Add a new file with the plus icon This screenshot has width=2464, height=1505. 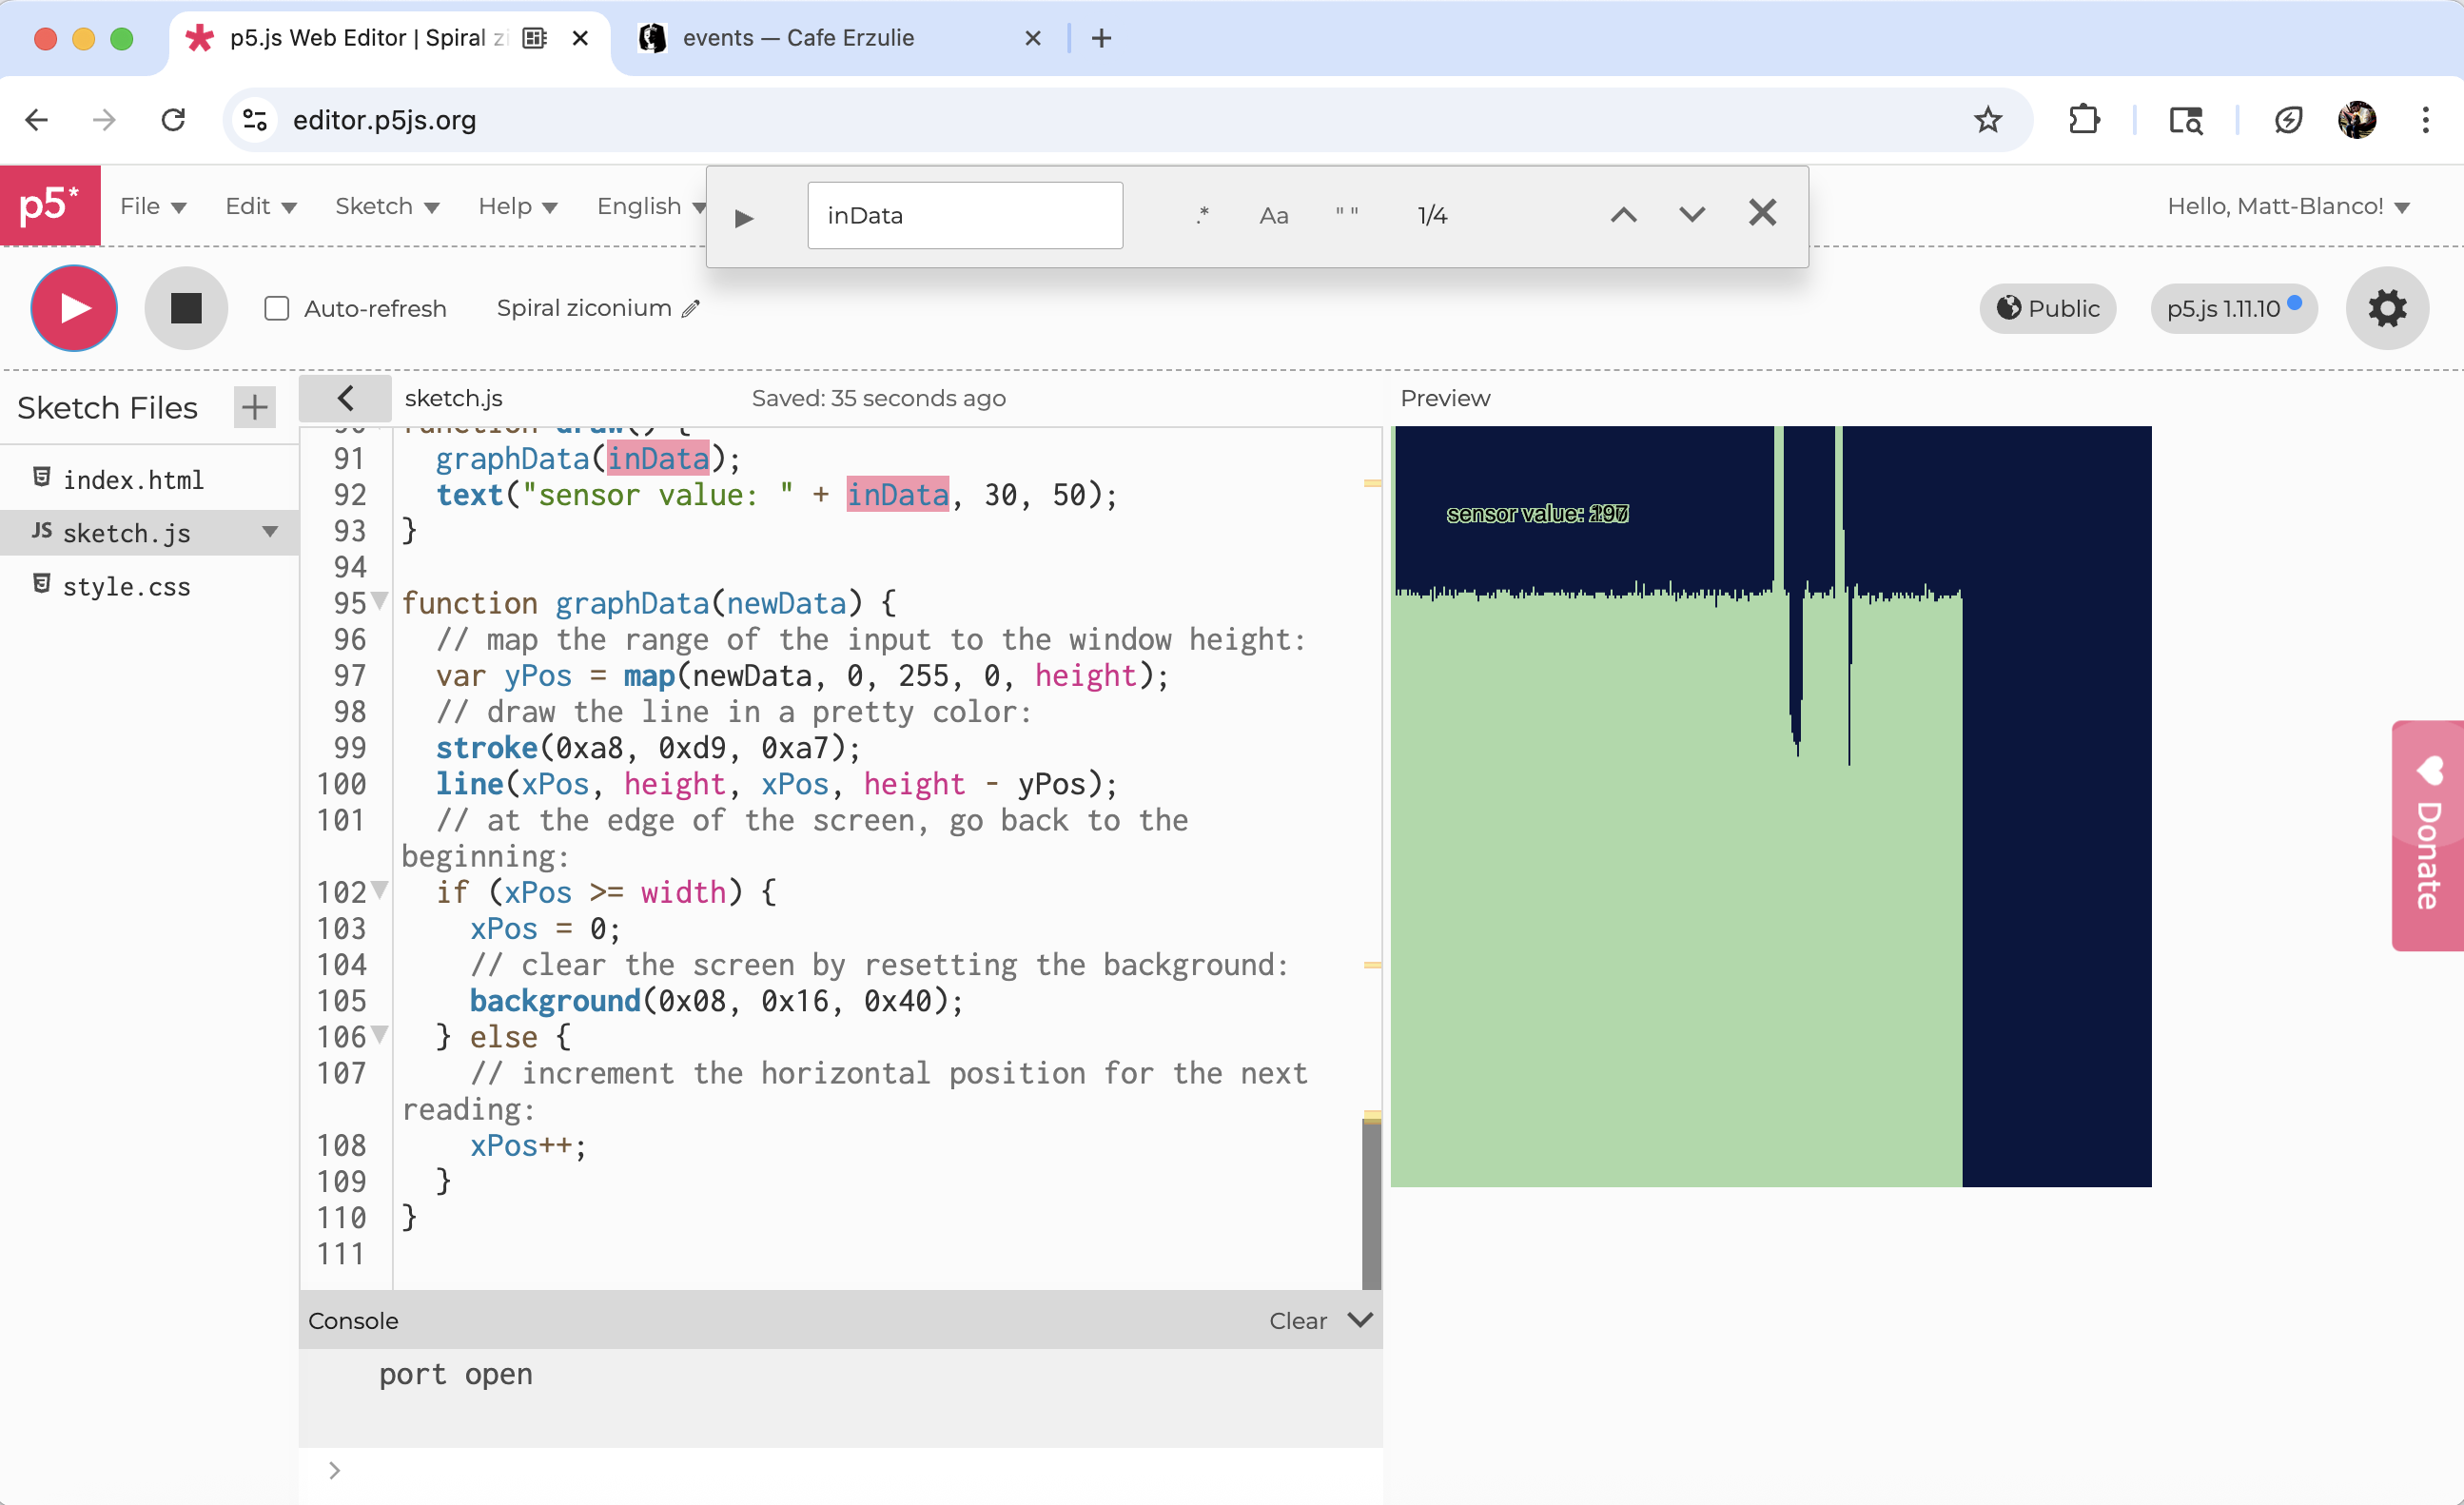pyautogui.click(x=254, y=407)
